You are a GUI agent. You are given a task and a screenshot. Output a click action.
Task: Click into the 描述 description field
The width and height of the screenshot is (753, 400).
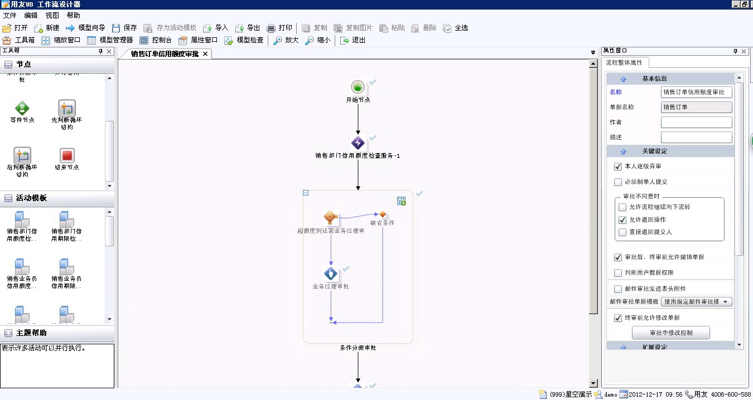tap(697, 138)
